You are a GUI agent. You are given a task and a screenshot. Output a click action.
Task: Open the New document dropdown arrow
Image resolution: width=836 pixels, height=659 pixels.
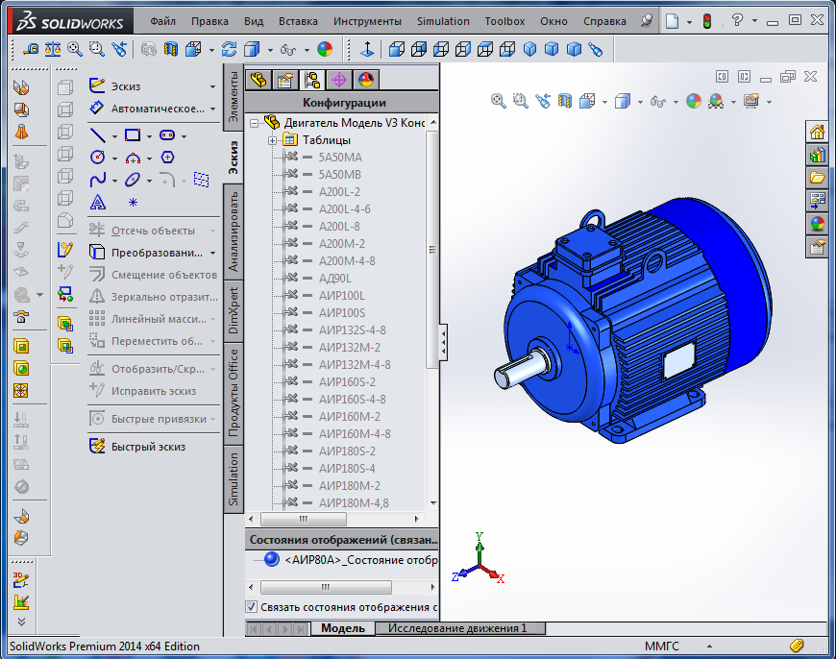pyautogui.click(x=689, y=22)
